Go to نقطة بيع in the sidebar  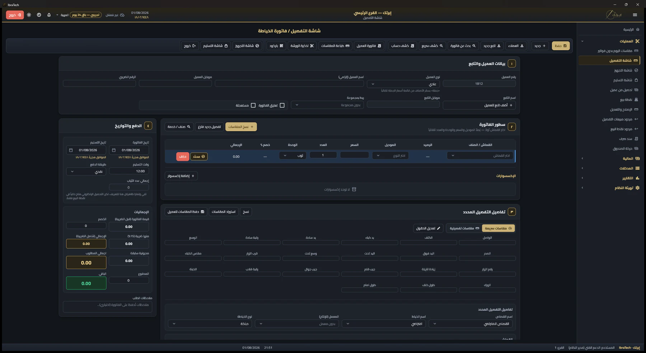[609, 99]
